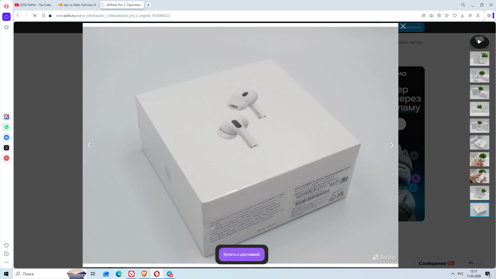Open Aria AI sidebar icon
Image resolution: width=496 pixels, height=279 pixels.
pyautogui.click(x=6, y=117)
